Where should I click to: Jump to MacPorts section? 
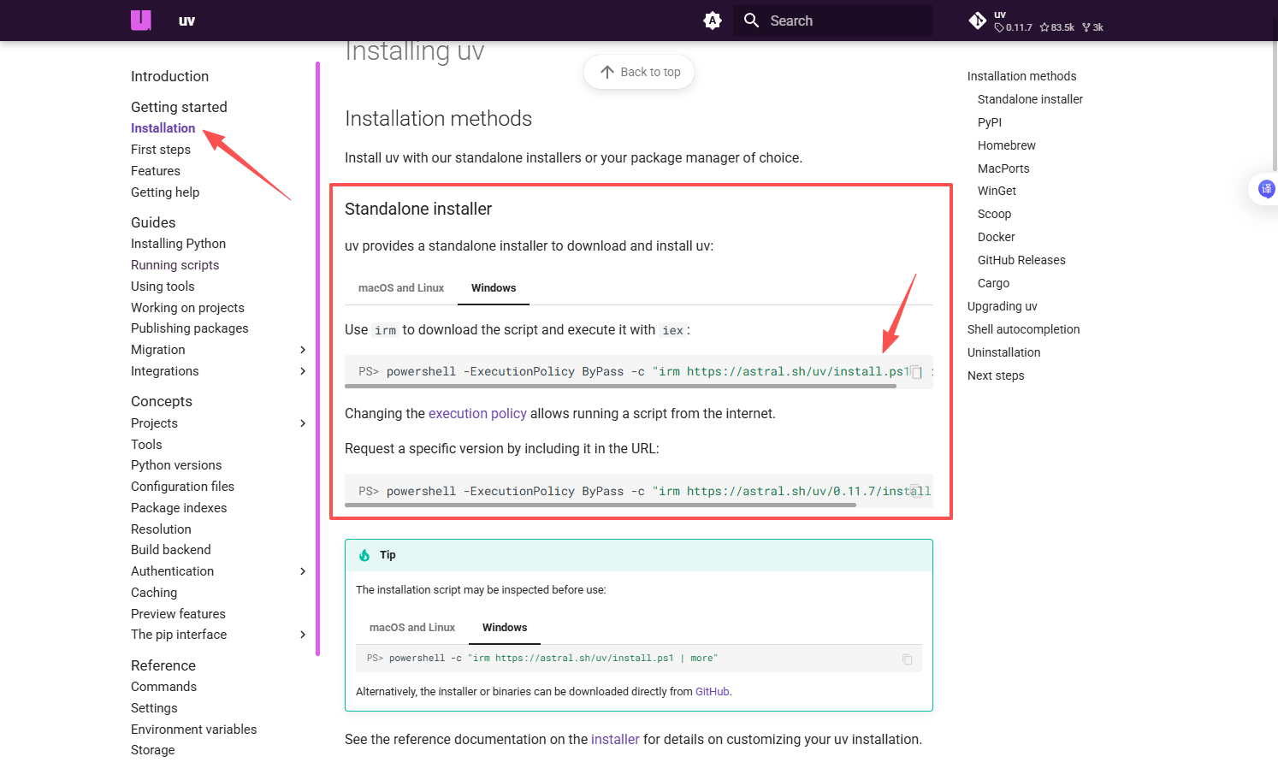click(x=1003, y=168)
